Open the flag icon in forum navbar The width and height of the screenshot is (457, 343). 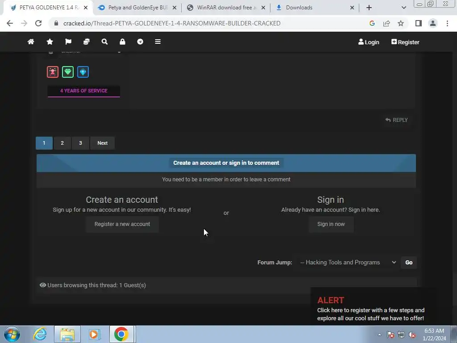click(x=68, y=42)
